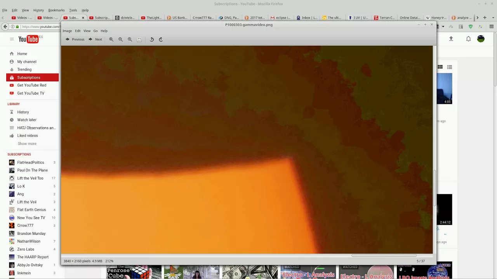Open image viewer Edit menu
The height and width of the screenshot is (279, 497).
[x=78, y=31]
